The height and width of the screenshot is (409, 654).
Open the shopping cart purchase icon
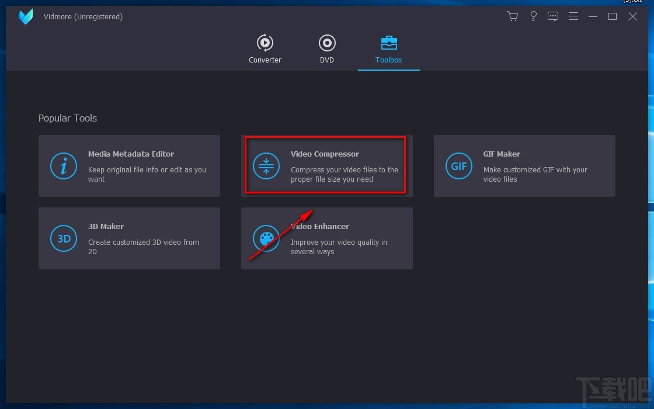(513, 16)
